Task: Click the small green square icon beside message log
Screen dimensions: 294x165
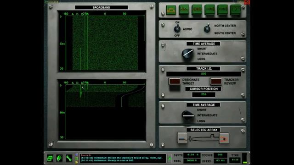Action: coord(77,159)
